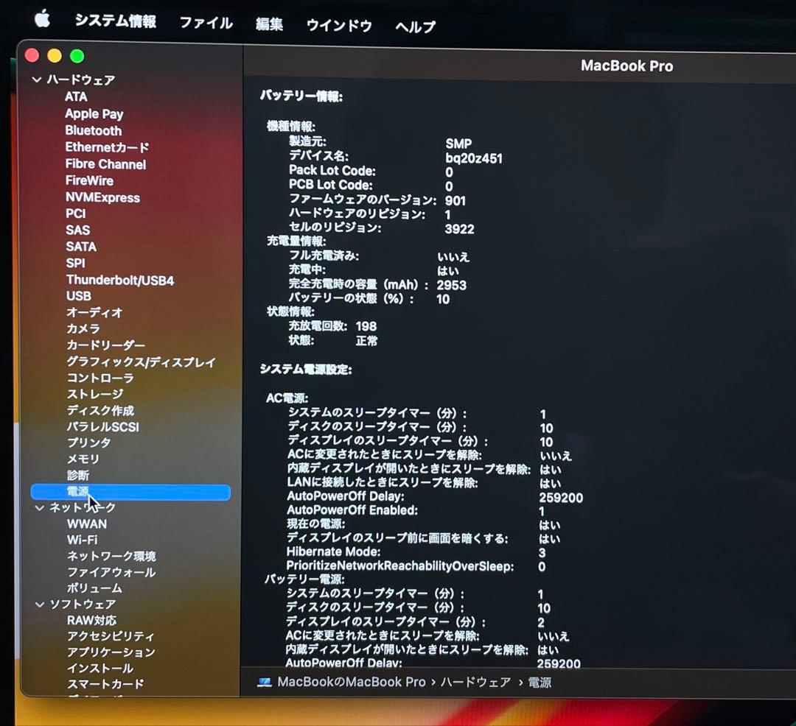The image size is (796, 726).
Task: Click MacBookのMacBook Pro in the path bar
Action: coord(352,683)
